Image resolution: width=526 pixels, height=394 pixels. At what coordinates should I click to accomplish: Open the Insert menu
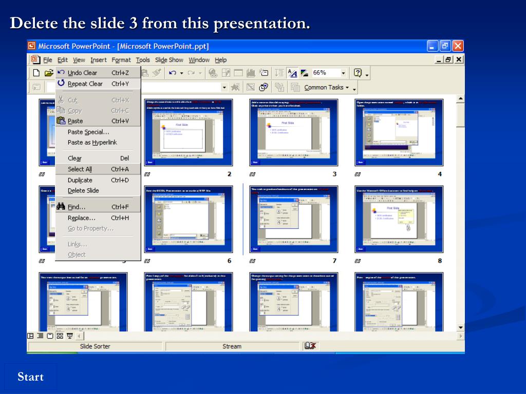pyautogui.click(x=98, y=60)
